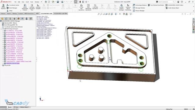Click Extract Machinable Features
This screenshot has height=110, width=195.
25,7
